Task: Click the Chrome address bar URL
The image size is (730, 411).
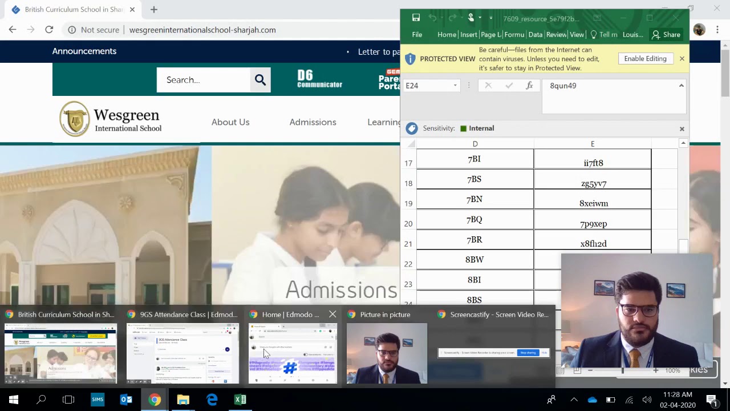Action: tap(202, 30)
